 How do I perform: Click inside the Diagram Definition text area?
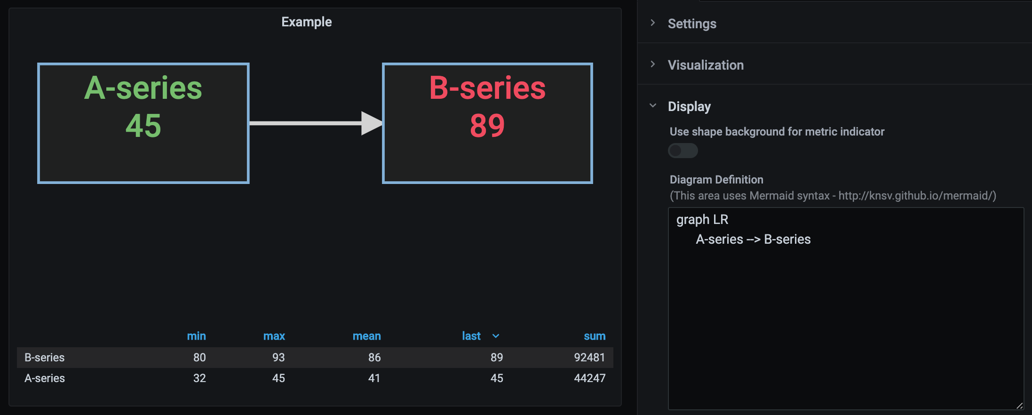point(845,320)
